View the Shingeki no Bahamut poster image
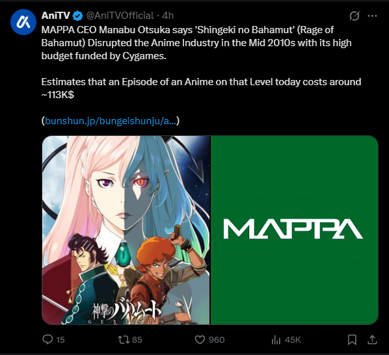Image resolution: width=389 pixels, height=355 pixels. [x=126, y=230]
